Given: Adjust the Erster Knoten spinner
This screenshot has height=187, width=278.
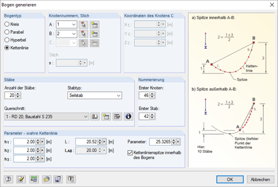Looking at the screenshot, I should pos(152,95).
